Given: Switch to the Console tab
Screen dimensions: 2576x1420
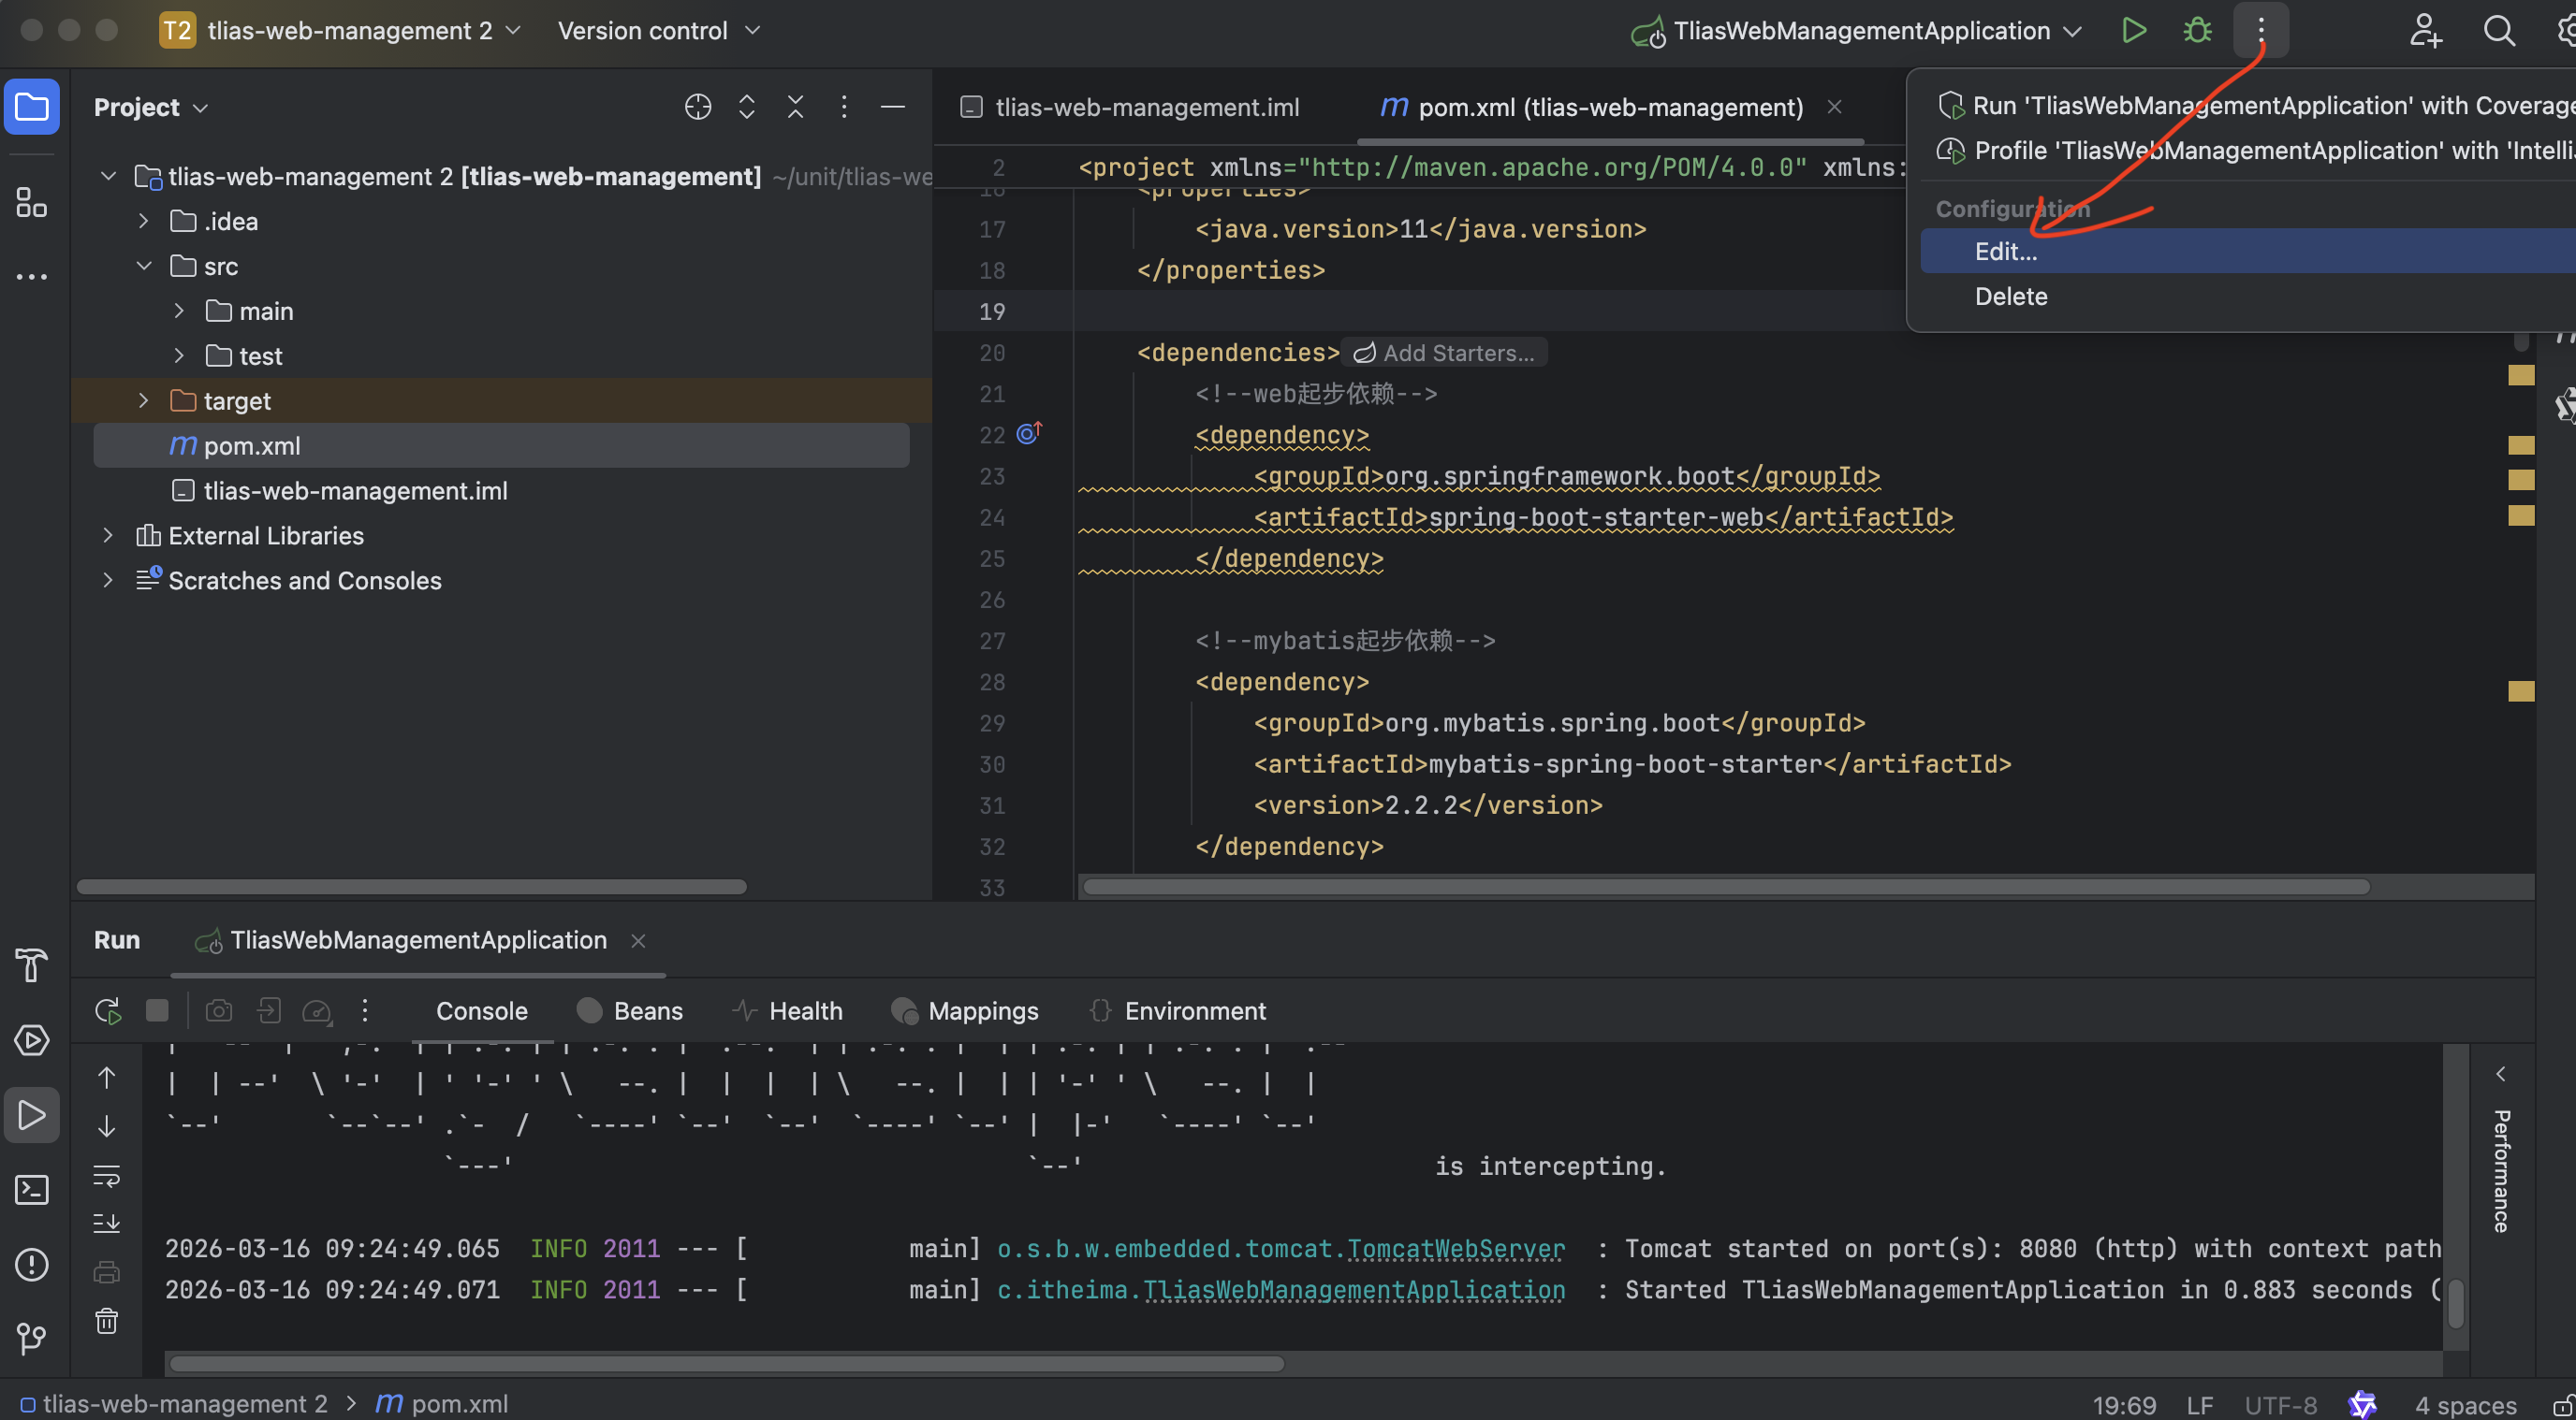Looking at the screenshot, I should (x=482, y=1010).
